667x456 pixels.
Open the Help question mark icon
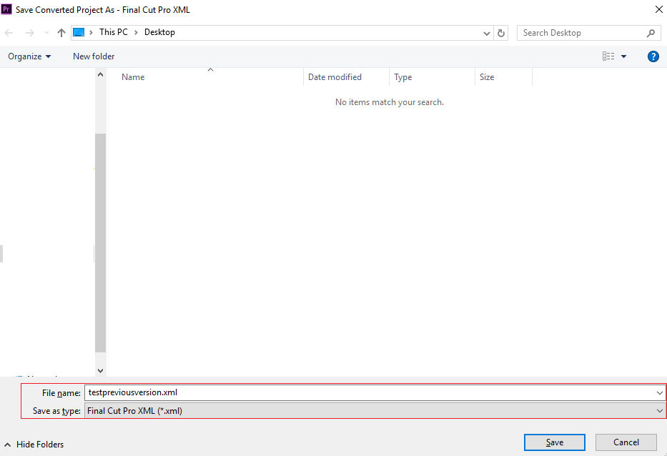tap(653, 56)
